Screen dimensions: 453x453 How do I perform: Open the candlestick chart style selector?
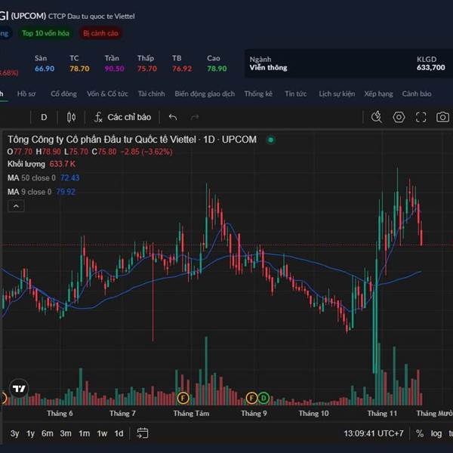[72, 117]
